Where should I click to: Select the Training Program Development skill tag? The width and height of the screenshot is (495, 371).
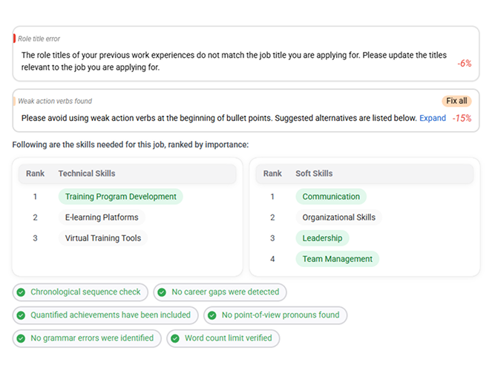point(120,197)
